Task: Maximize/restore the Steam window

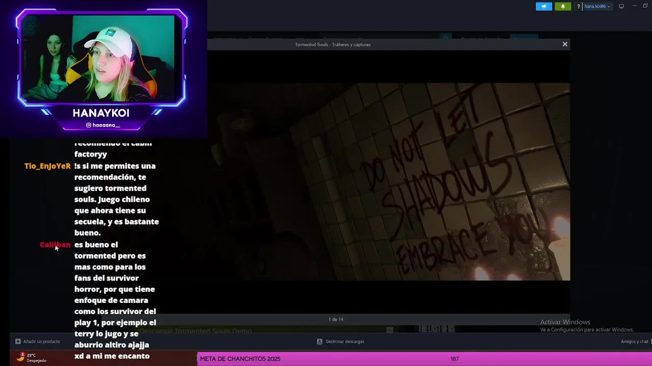Action: click(x=645, y=6)
